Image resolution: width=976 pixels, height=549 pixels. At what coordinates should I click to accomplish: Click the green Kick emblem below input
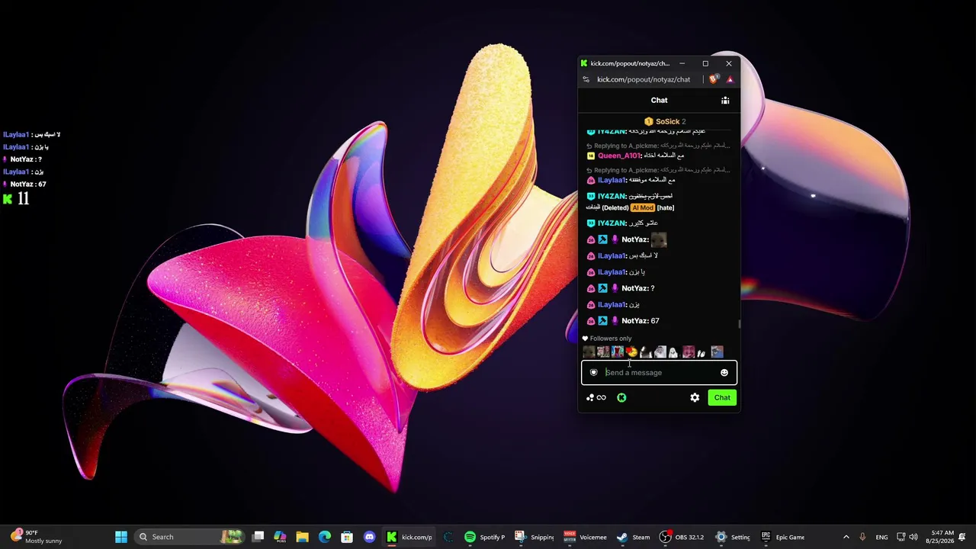pos(621,397)
